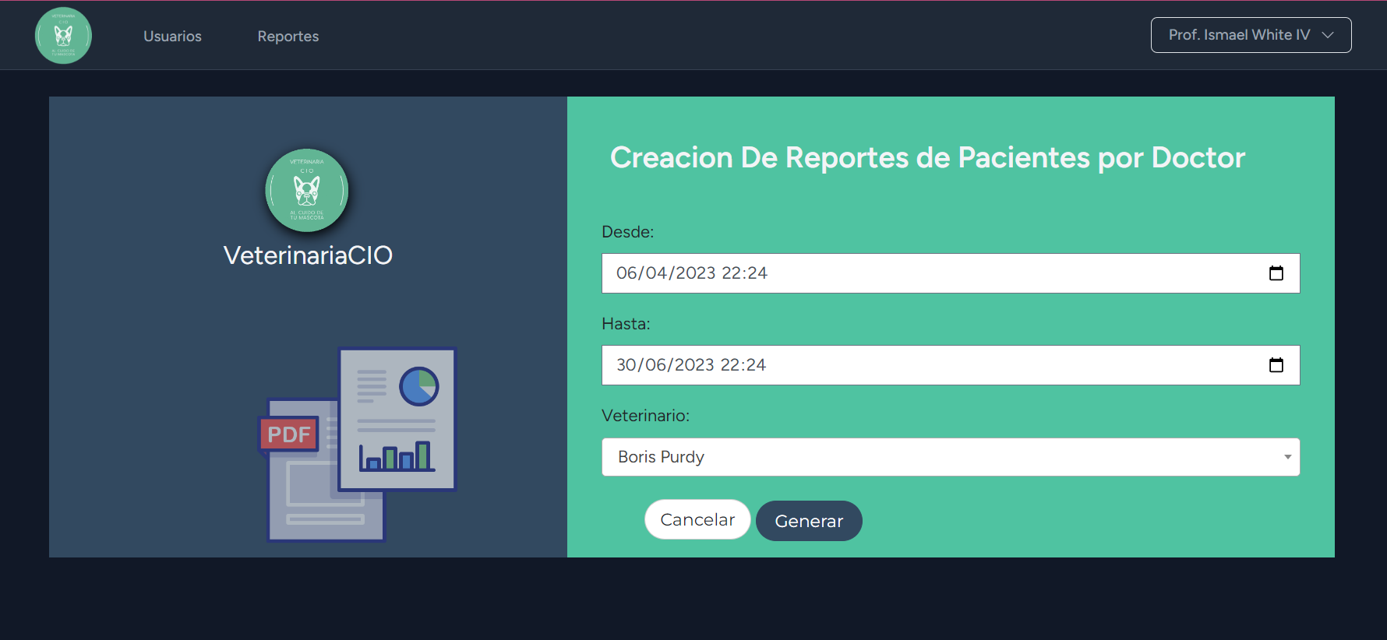Click the report title heading
The image size is (1387, 640).
point(927,158)
